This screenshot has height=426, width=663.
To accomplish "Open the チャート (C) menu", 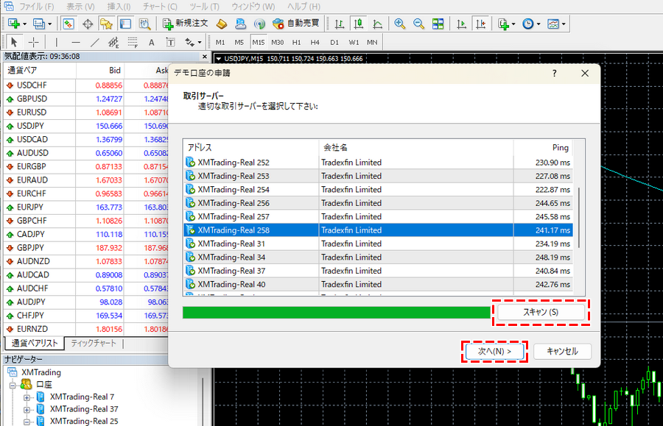I will coord(160,7).
